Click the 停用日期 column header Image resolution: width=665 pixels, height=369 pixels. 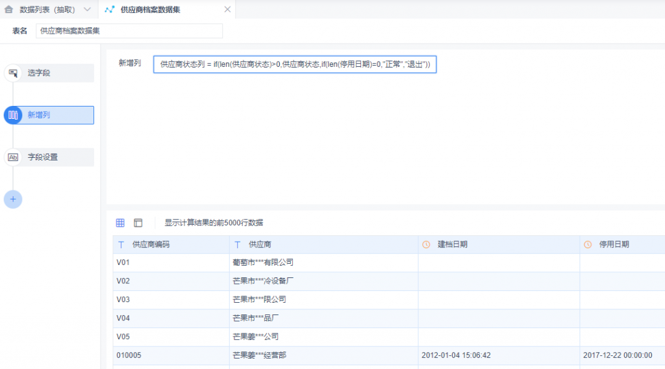click(x=622, y=244)
